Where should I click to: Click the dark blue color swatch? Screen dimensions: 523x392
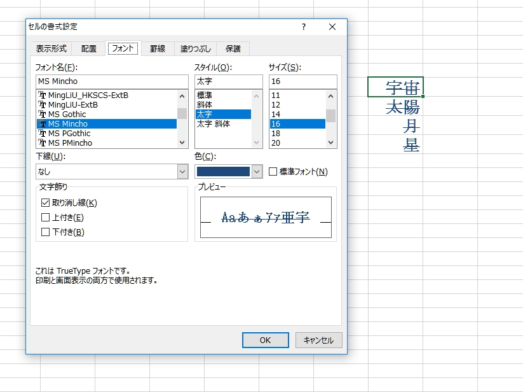[223, 171]
